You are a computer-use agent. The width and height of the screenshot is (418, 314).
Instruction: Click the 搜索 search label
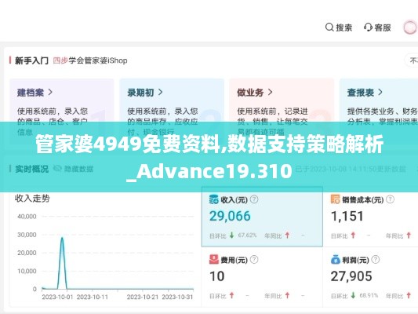[344, 27]
